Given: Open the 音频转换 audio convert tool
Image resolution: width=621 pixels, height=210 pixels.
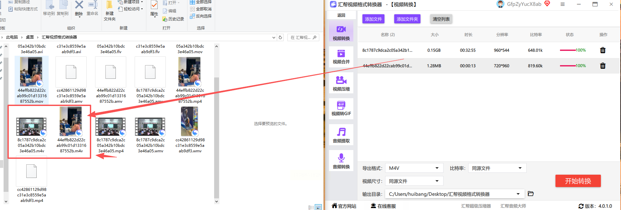Looking at the screenshot, I should (x=341, y=161).
